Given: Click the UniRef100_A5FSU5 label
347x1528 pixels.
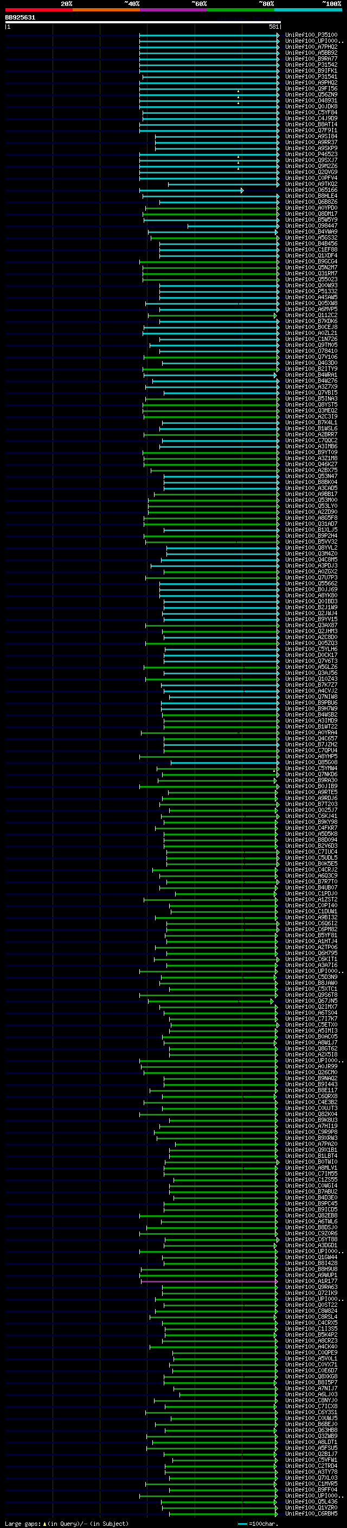Looking at the screenshot, I should 311,1448.
